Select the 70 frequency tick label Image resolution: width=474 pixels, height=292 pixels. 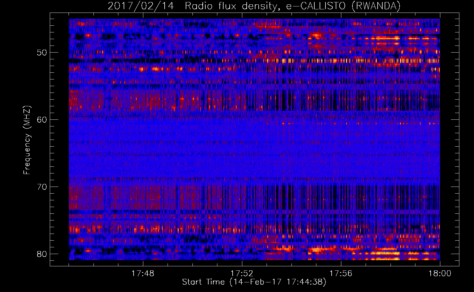point(42,187)
